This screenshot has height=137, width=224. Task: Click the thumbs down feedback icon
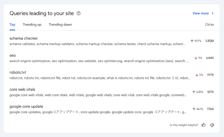pyautogui.click(x=212, y=125)
